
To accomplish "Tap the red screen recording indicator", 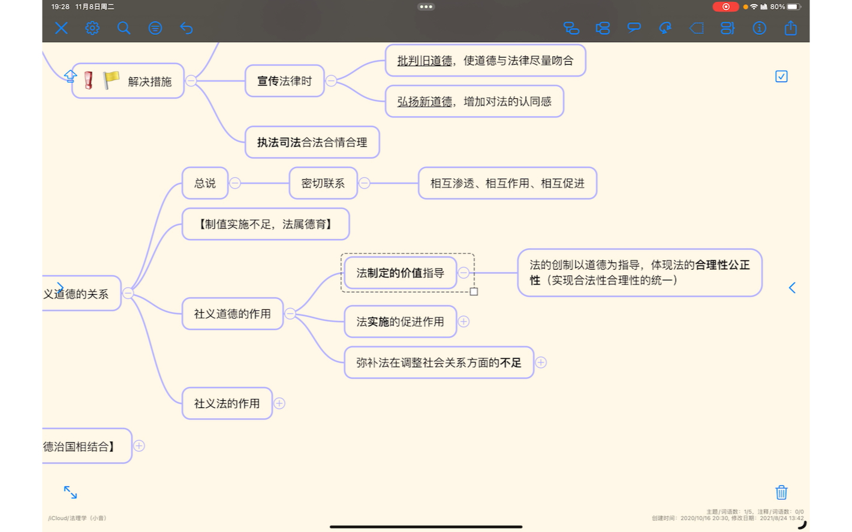I will pyautogui.click(x=725, y=7).
